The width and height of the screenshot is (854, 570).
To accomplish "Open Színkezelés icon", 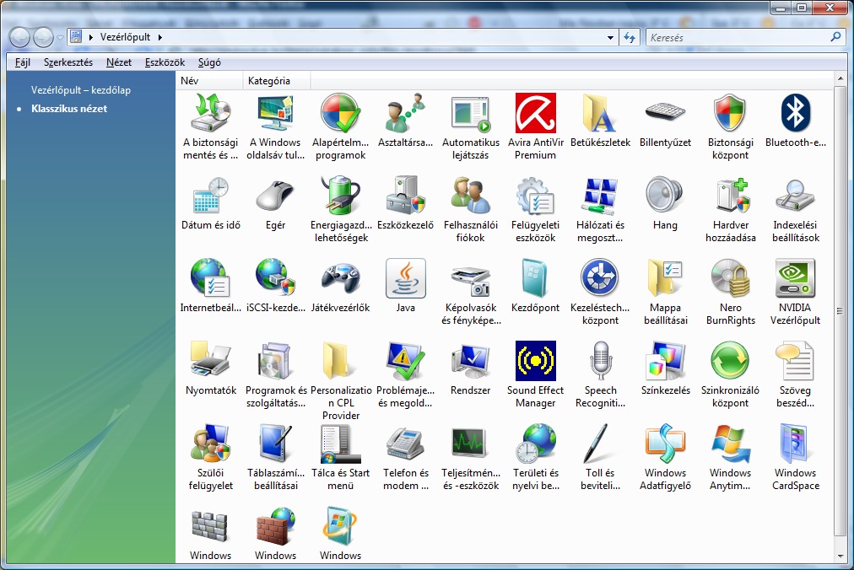I will (665, 361).
